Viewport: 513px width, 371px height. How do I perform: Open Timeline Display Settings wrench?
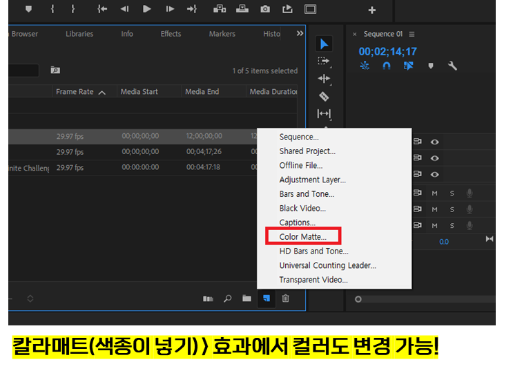(452, 66)
